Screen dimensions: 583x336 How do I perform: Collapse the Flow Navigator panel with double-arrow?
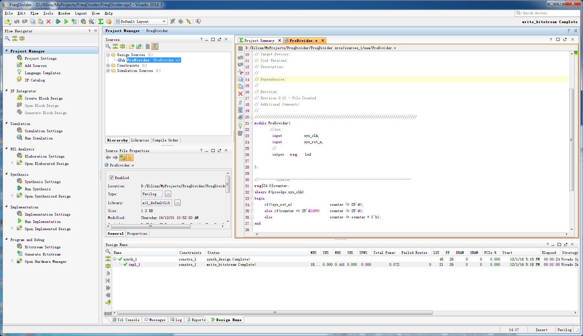(x=96, y=31)
